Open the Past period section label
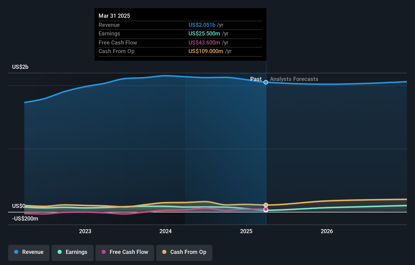This screenshot has width=415, height=265. 256,79
